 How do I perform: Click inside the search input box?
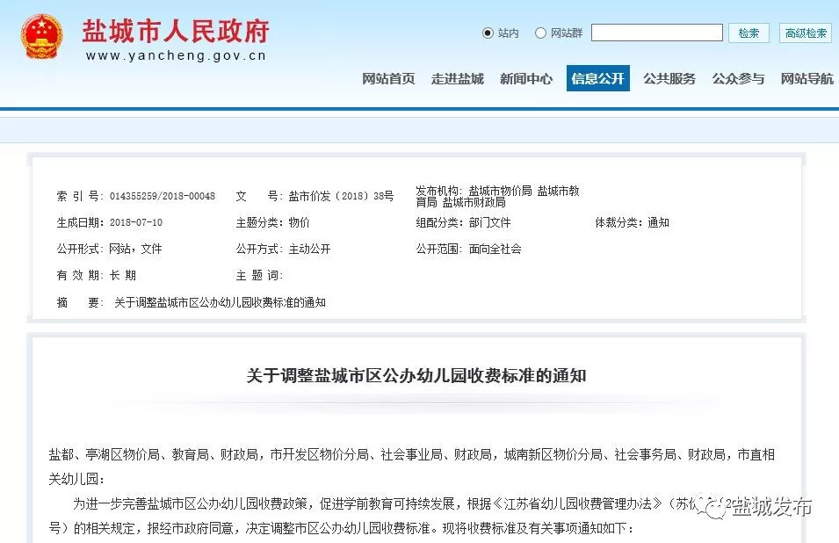[657, 33]
